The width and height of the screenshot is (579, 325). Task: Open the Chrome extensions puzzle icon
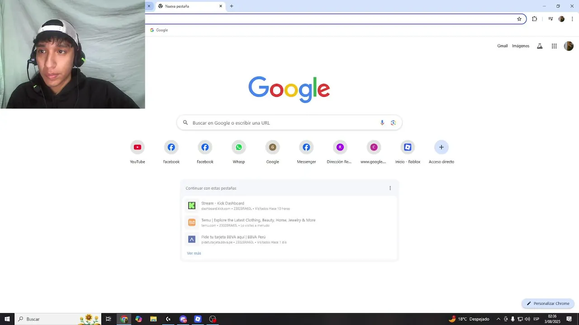pos(534,19)
